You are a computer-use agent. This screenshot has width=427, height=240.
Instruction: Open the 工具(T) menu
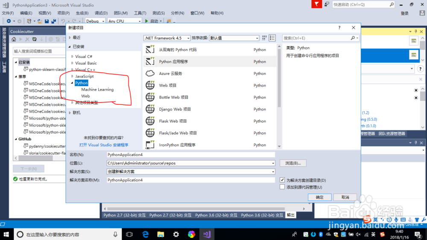(140, 13)
